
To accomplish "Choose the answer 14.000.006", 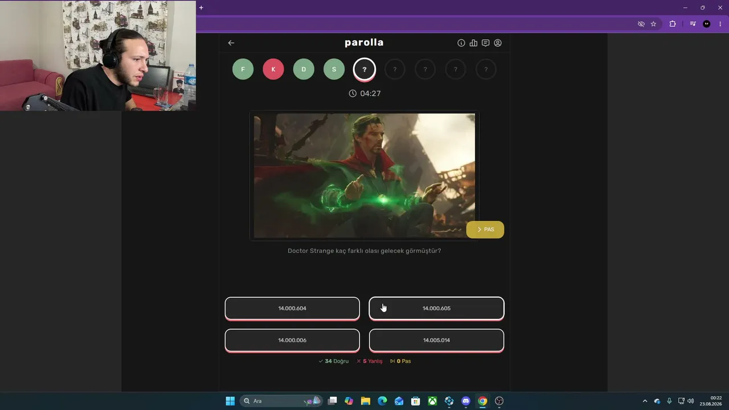I will [292, 341].
